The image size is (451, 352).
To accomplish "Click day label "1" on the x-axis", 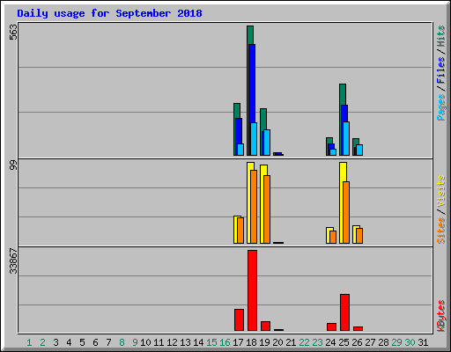I will click(x=29, y=342).
